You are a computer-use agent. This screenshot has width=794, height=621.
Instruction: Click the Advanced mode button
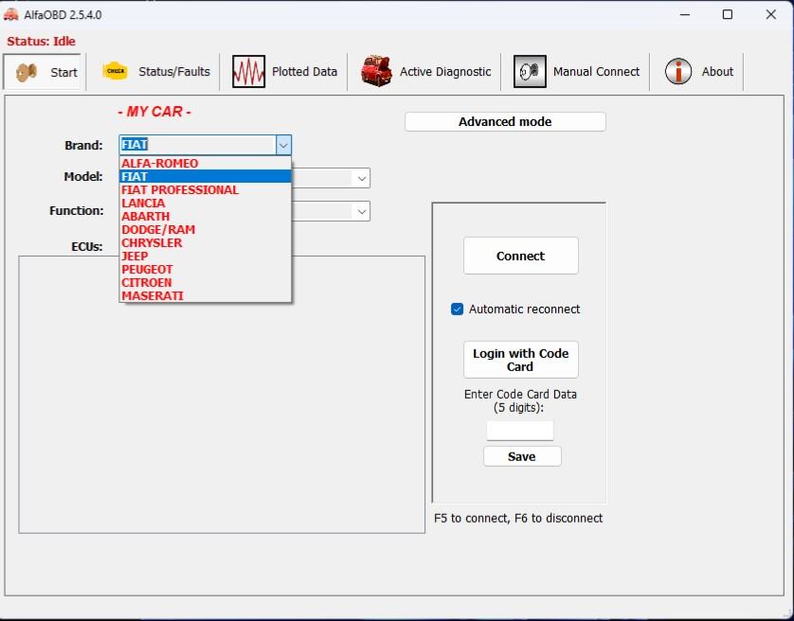505,121
